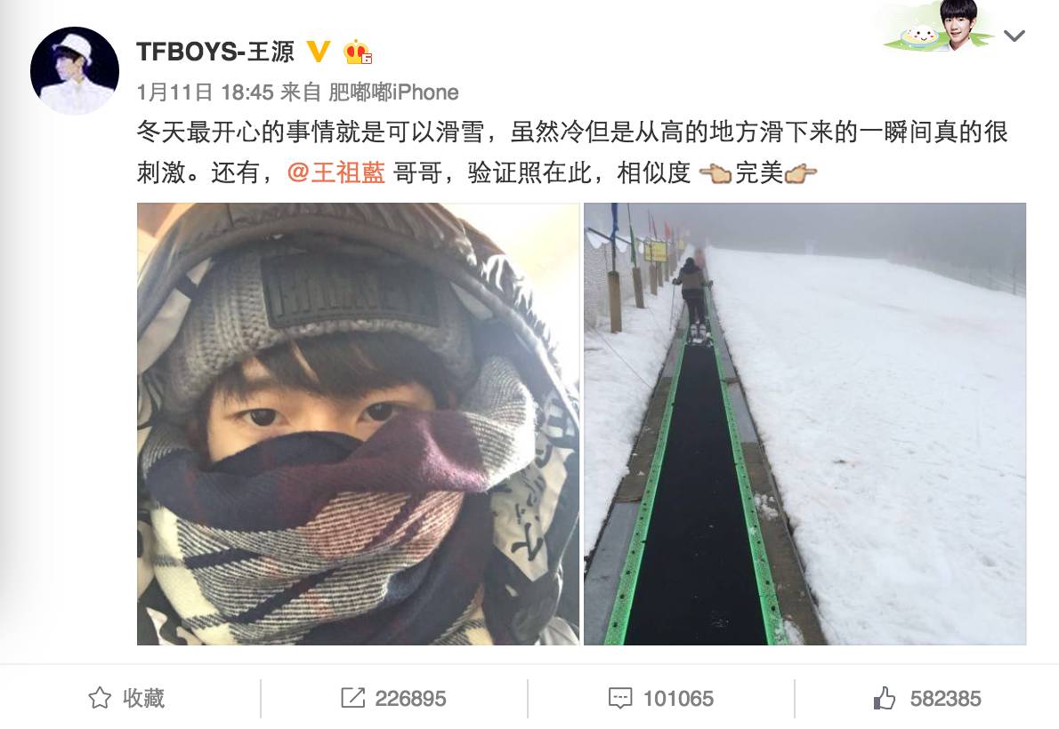Click the yellow V verified badge
The height and width of the screenshot is (729, 1059).
coord(318,52)
